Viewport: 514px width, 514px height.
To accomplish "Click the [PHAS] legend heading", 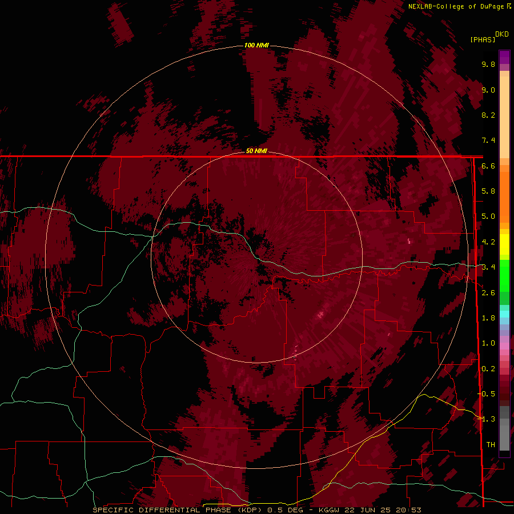I will click(483, 39).
